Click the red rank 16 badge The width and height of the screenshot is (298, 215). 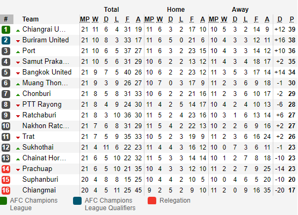tap(6, 190)
